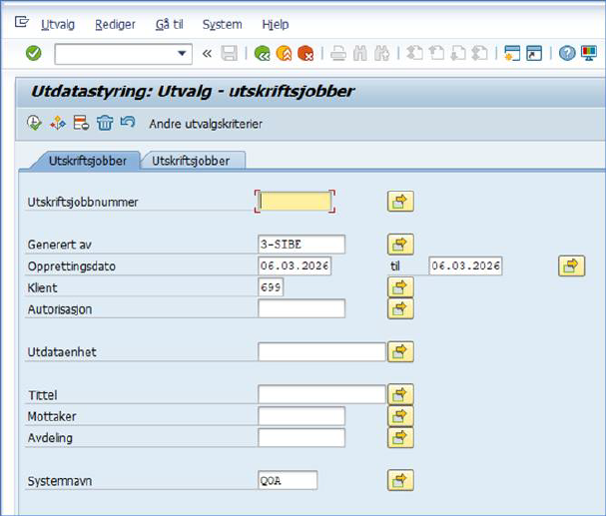This screenshot has width=606, height=516.
Task: Click the Autorisasjon input field
Action: tap(302, 308)
